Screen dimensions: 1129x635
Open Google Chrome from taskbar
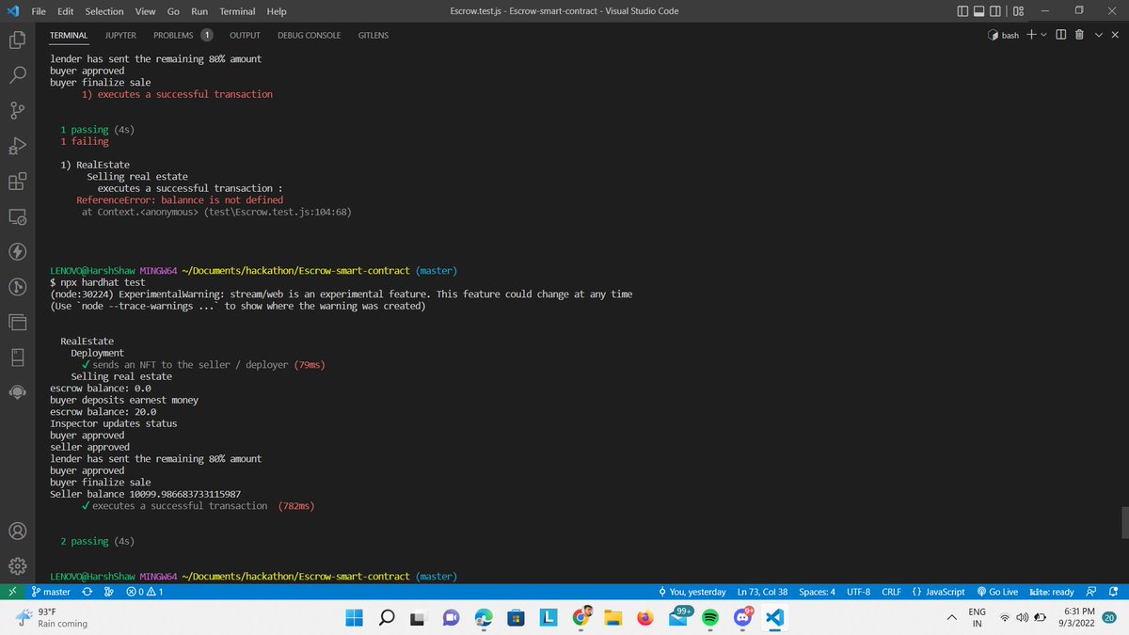point(580,618)
